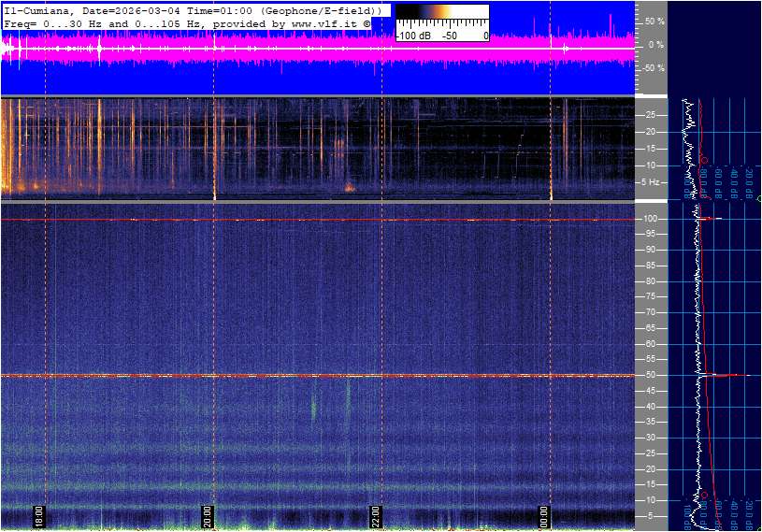Click the 50 % amplitude axis label
Image resolution: width=762 pixels, height=532 pixels.
click(x=654, y=21)
